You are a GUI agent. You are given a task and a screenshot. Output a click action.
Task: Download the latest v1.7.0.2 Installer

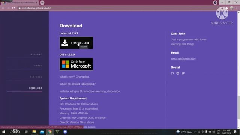(x=76, y=43)
